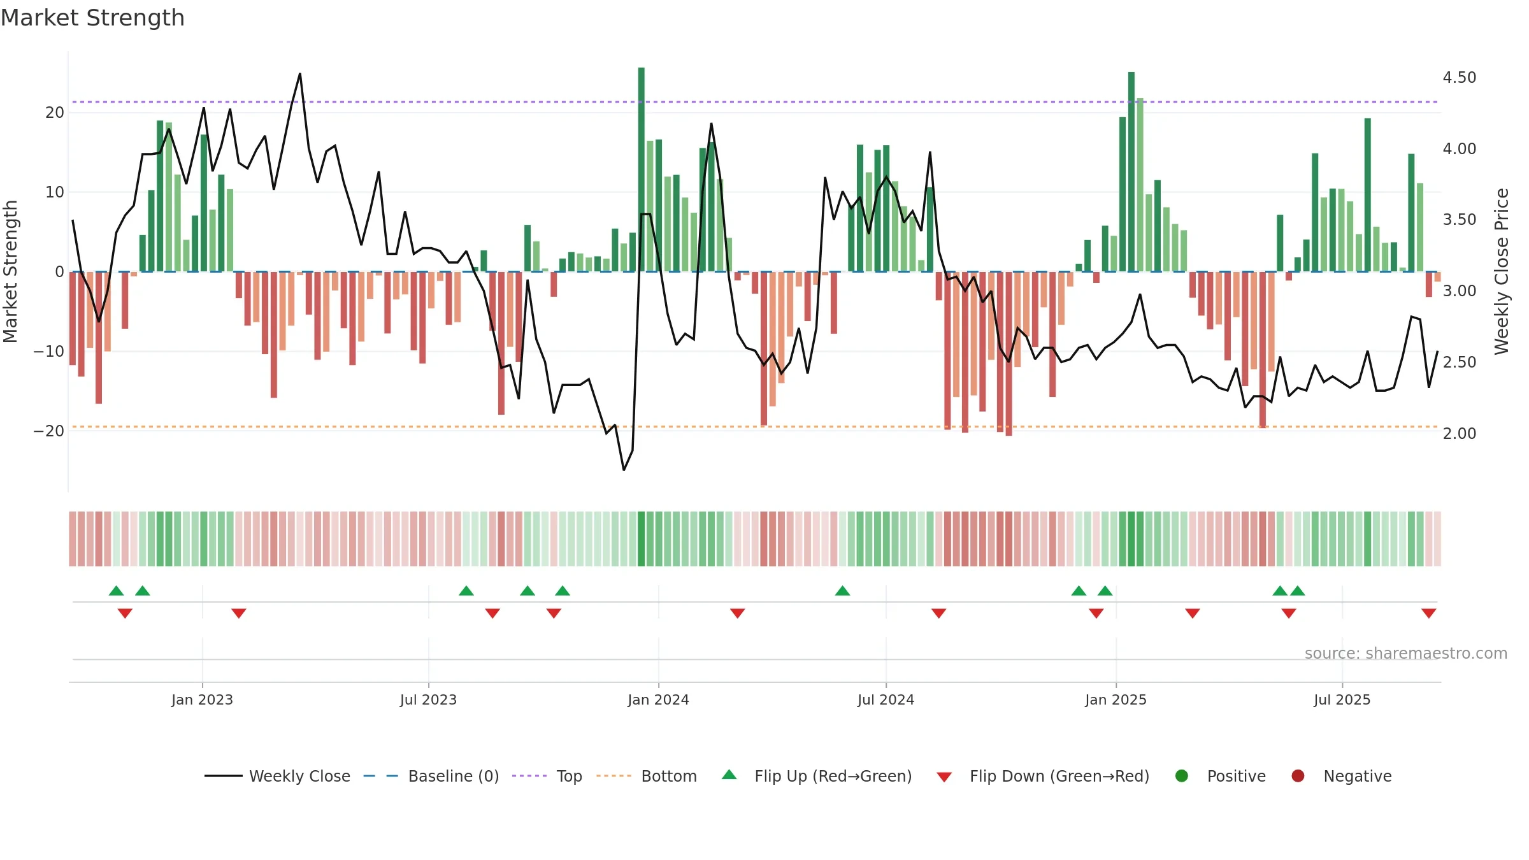Toggle Flip Down (Green→Red) legend entry
The height and width of the screenshot is (860, 1529).
coord(1043,776)
